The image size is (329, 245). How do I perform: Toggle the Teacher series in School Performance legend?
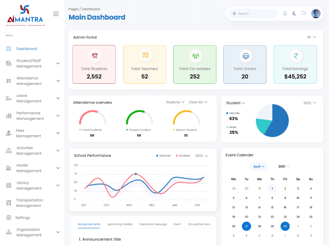[x=163, y=155]
